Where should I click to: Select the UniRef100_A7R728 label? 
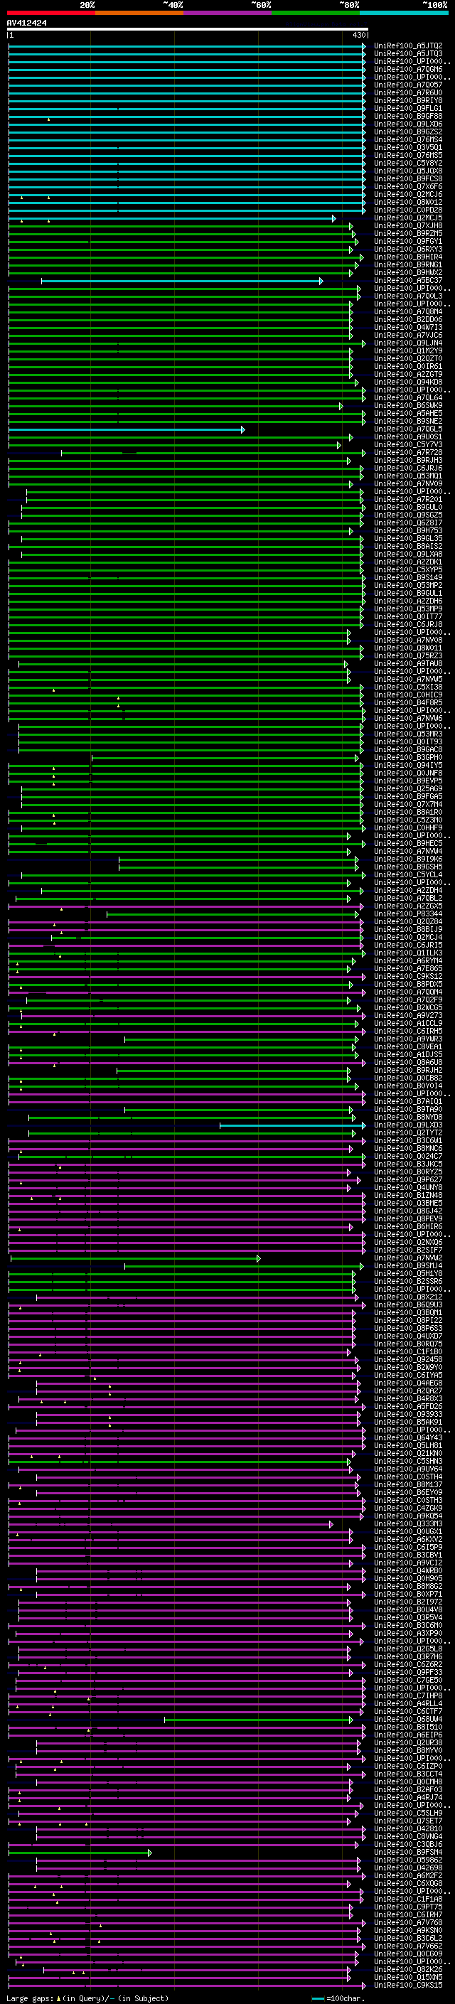tap(408, 453)
